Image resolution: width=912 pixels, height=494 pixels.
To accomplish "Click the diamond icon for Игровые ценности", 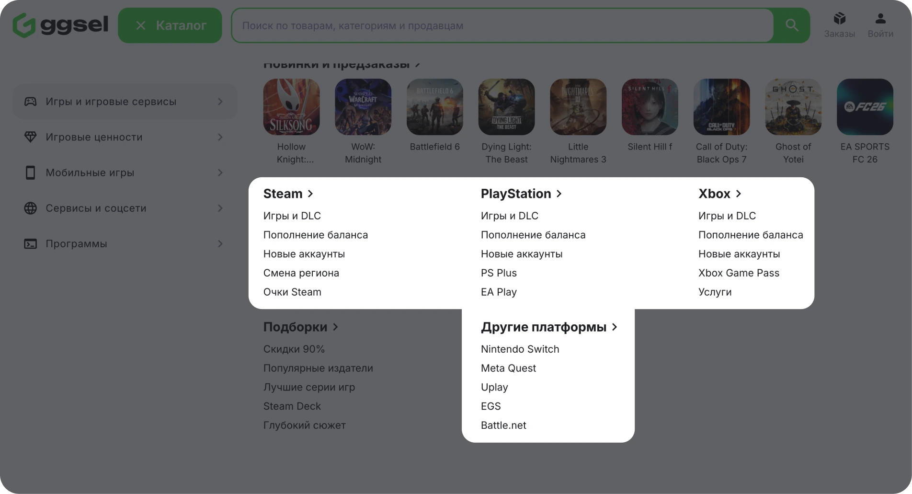I will (x=30, y=137).
